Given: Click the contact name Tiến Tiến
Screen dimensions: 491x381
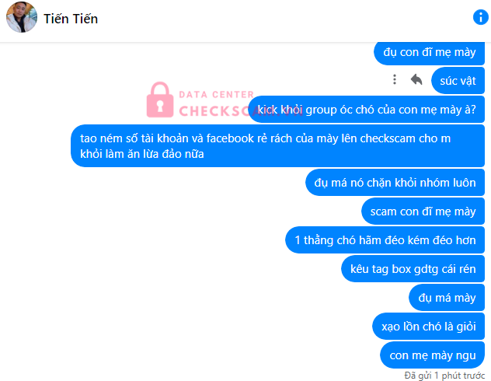Looking at the screenshot, I should [x=71, y=19].
